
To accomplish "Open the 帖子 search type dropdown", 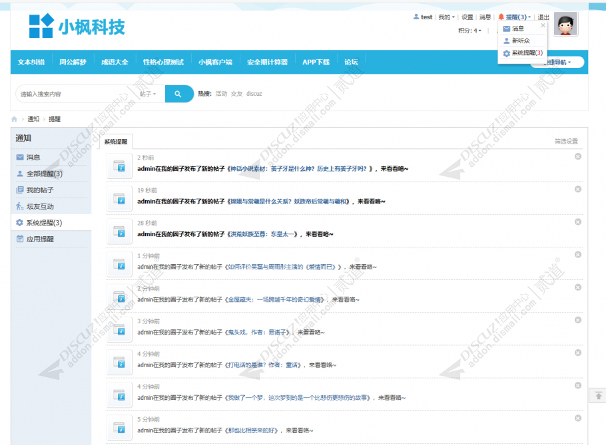I will click(148, 94).
